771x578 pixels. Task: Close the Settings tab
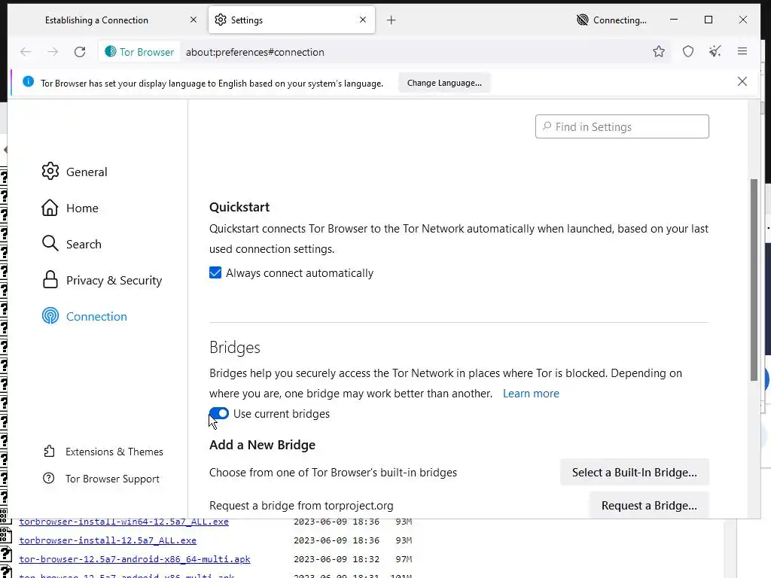click(363, 20)
